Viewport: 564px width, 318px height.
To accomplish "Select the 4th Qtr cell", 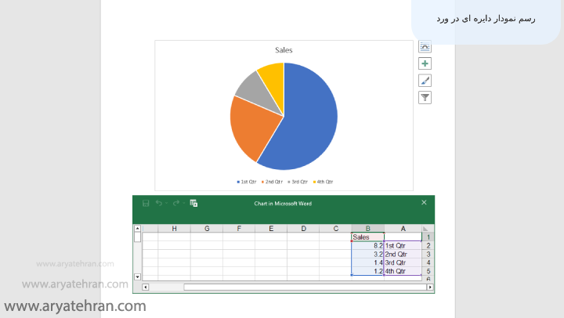I will 402,272.
